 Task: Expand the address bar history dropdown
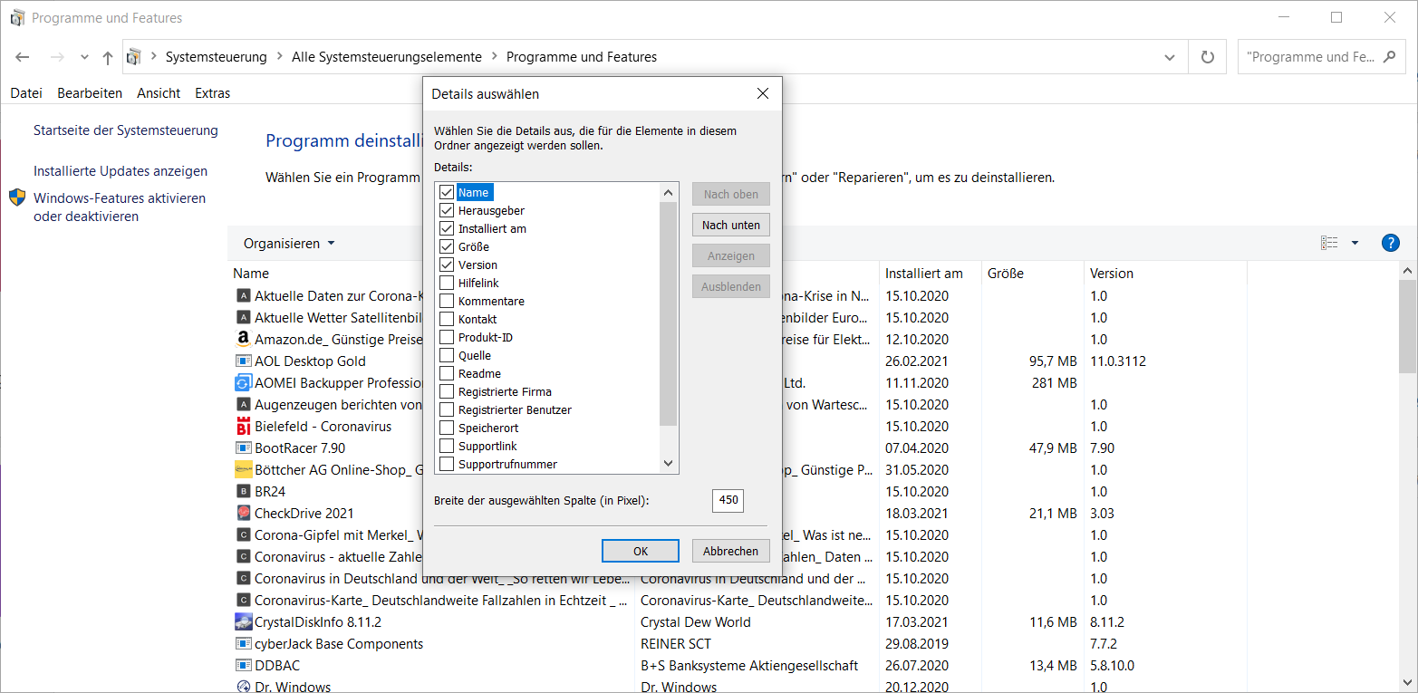pos(1169,57)
